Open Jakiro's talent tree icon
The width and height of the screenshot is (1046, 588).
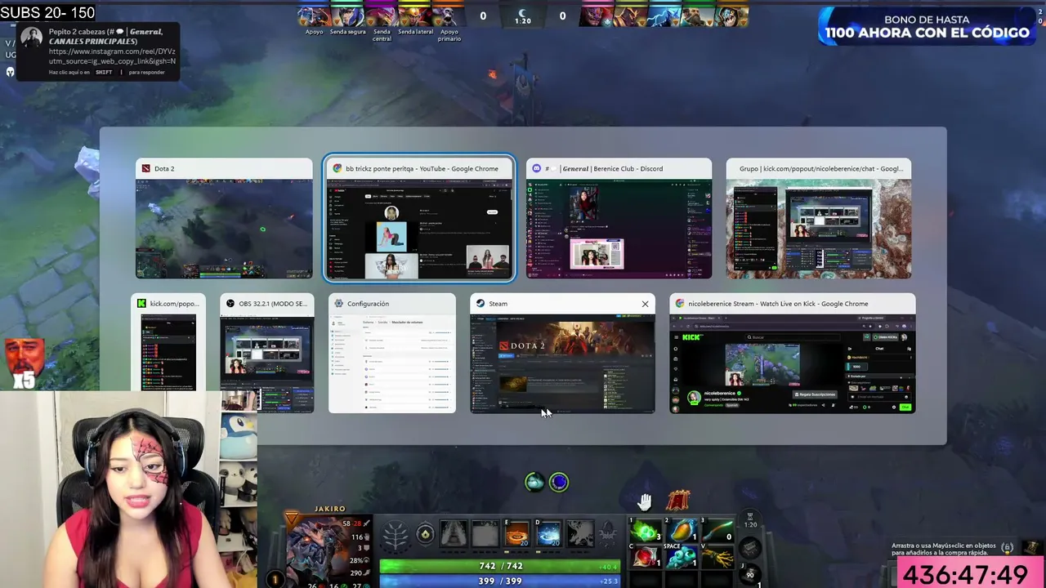coord(396,536)
